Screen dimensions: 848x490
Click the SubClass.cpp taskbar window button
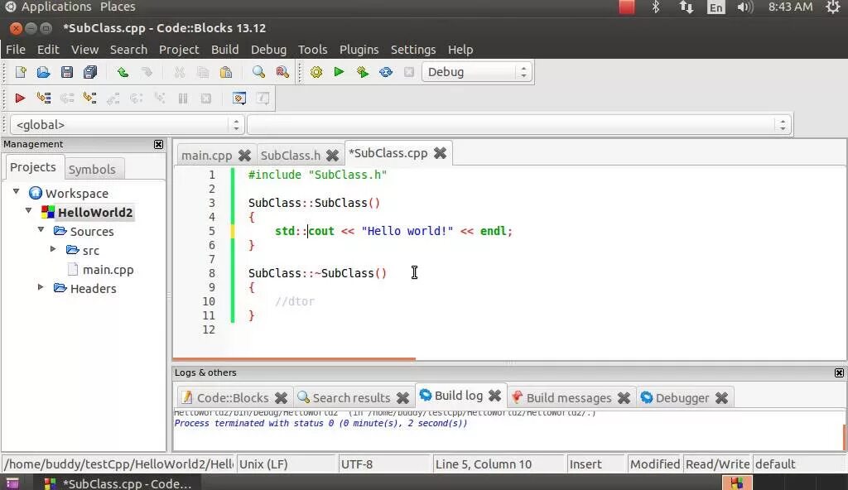(119, 483)
